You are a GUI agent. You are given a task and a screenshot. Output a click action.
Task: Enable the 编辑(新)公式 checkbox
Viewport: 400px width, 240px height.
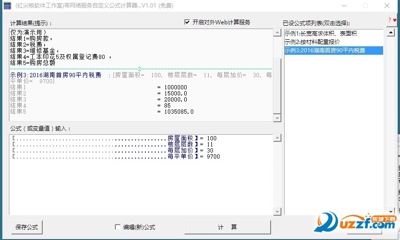pyautogui.click(x=118, y=227)
